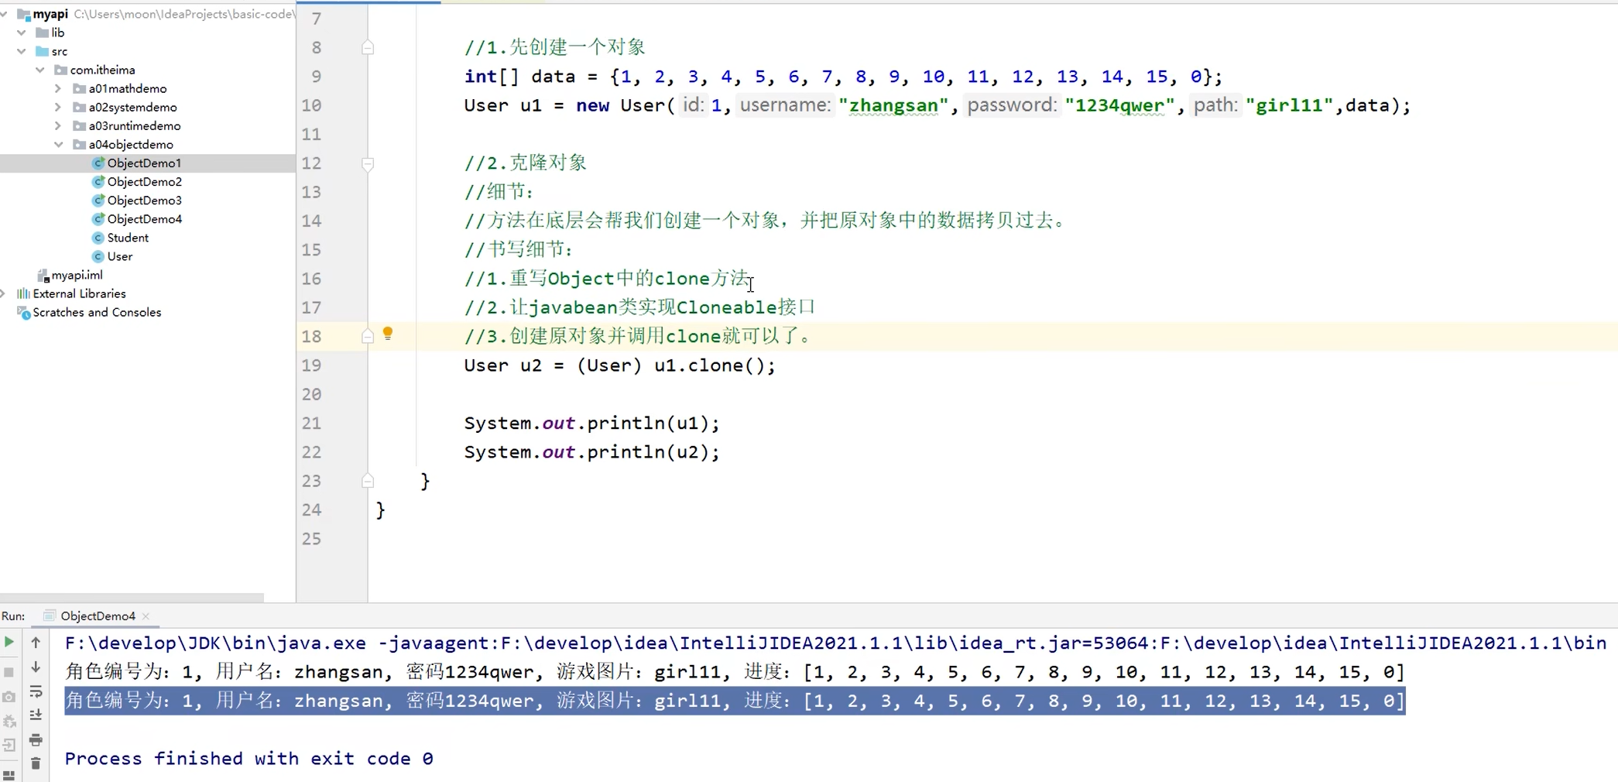Rerun ObjectDemo4 using the green run icon
The height and width of the screenshot is (782, 1618).
coord(9,643)
